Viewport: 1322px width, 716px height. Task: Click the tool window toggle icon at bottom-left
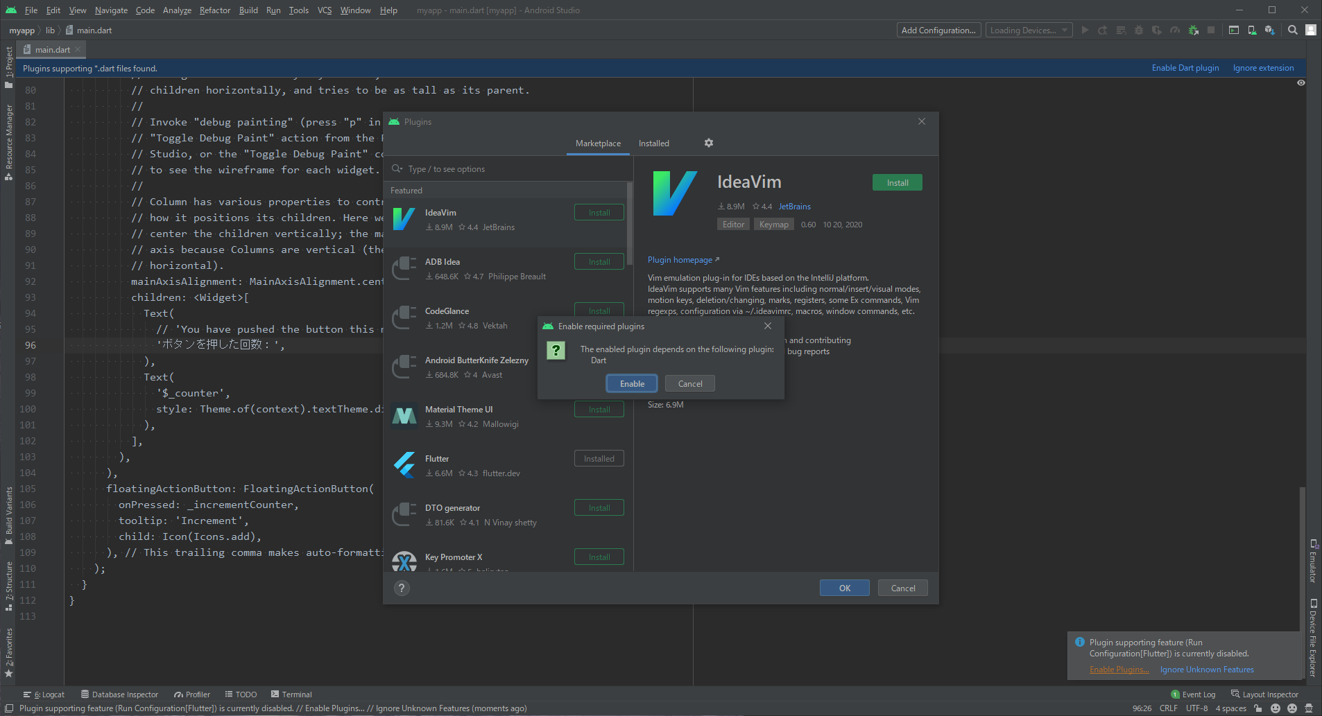[9, 708]
